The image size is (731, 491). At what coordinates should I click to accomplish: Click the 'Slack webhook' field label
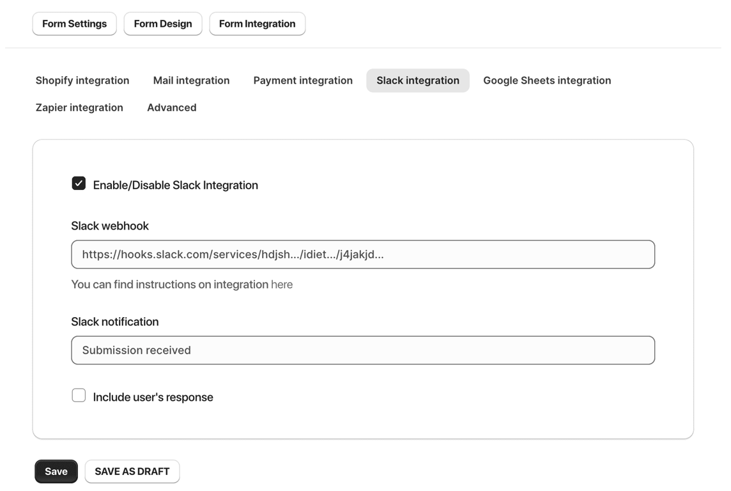(x=110, y=226)
